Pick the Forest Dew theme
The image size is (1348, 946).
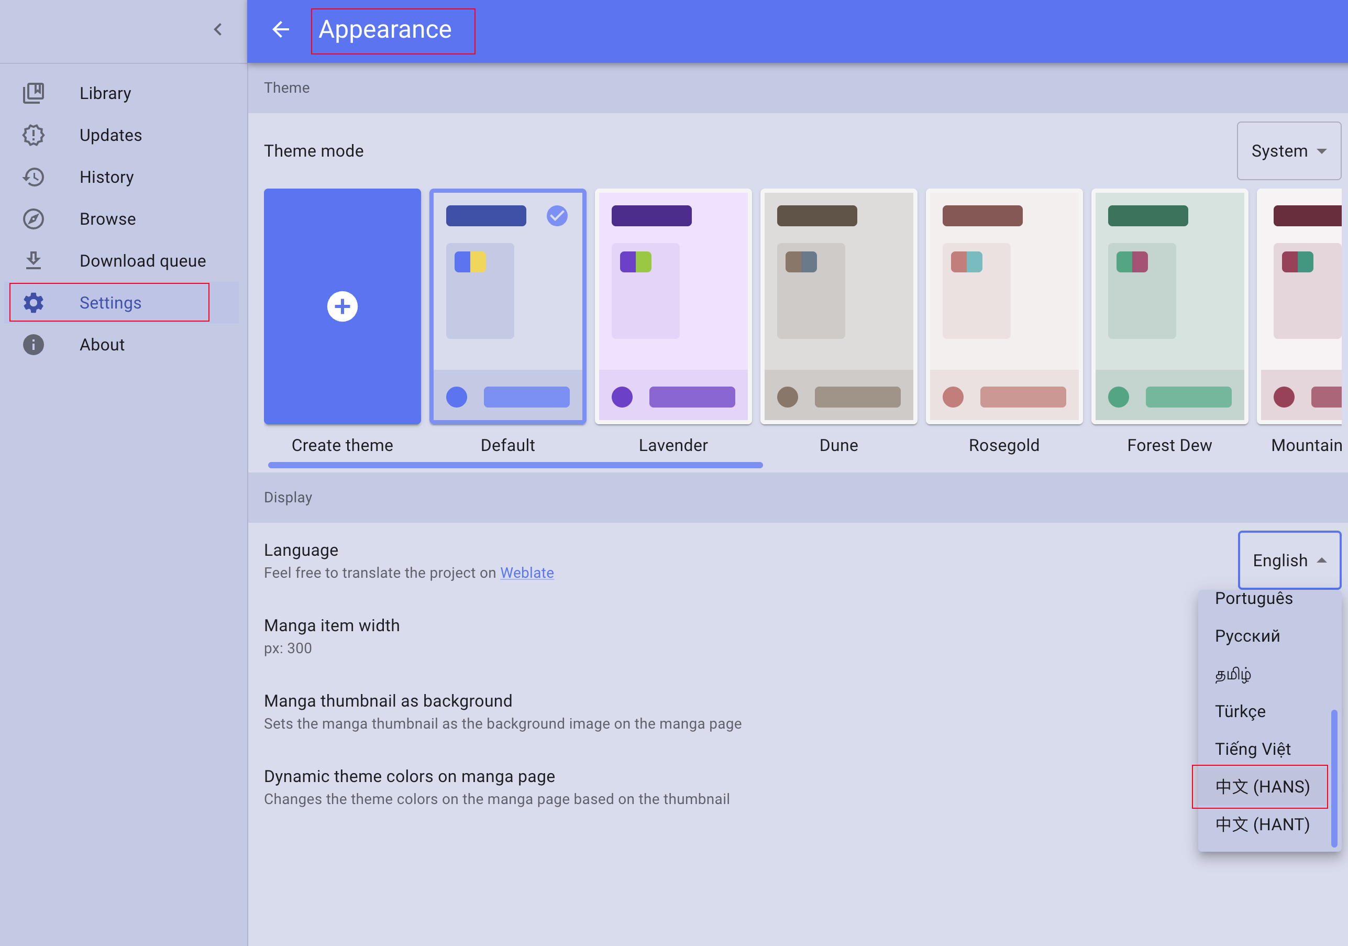pyautogui.click(x=1169, y=306)
